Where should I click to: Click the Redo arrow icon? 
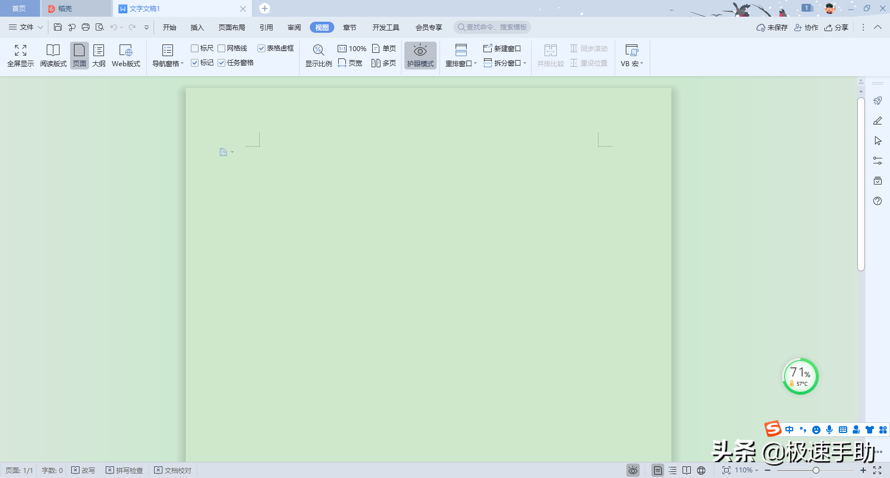[x=132, y=27]
